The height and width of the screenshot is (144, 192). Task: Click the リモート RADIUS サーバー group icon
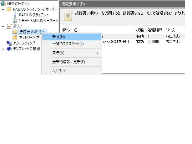point(15,21)
